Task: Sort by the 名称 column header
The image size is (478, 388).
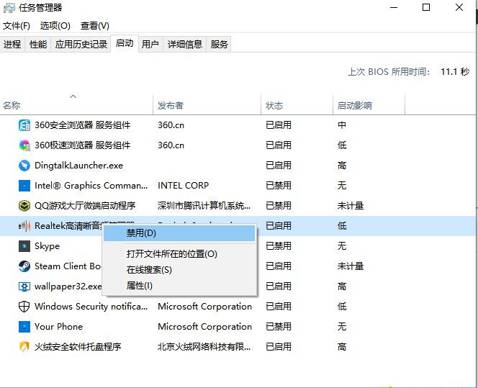Action: tap(12, 106)
